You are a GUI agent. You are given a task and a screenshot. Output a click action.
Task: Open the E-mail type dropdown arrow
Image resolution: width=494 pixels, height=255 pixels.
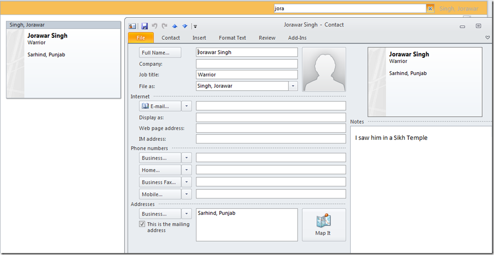tap(186, 106)
